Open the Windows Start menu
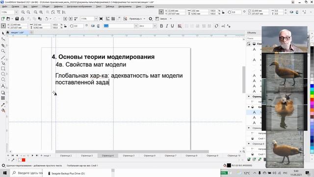This screenshot has width=314, height=177. point(4,173)
